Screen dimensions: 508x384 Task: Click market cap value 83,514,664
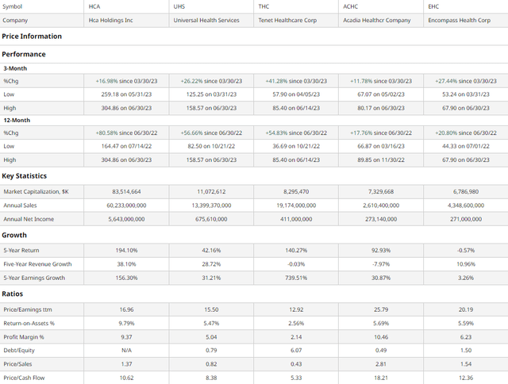tap(126, 192)
